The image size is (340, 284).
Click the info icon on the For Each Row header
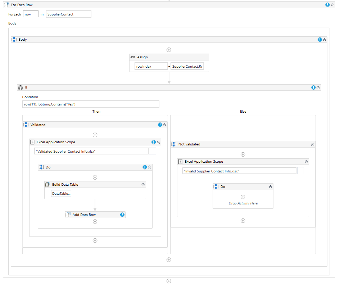pyautogui.click(x=327, y=5)
